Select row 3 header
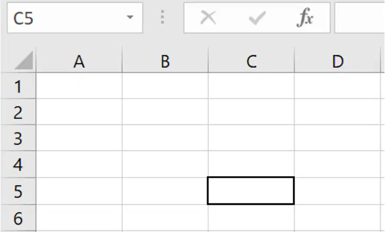The image size is (385, 232). [x=18, y=138]
